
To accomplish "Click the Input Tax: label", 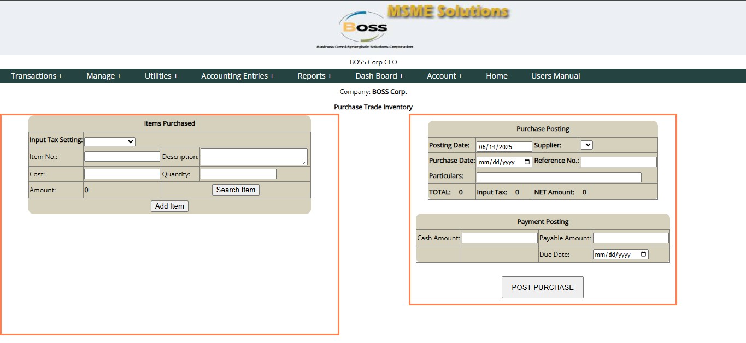I will tap(492, 192).
